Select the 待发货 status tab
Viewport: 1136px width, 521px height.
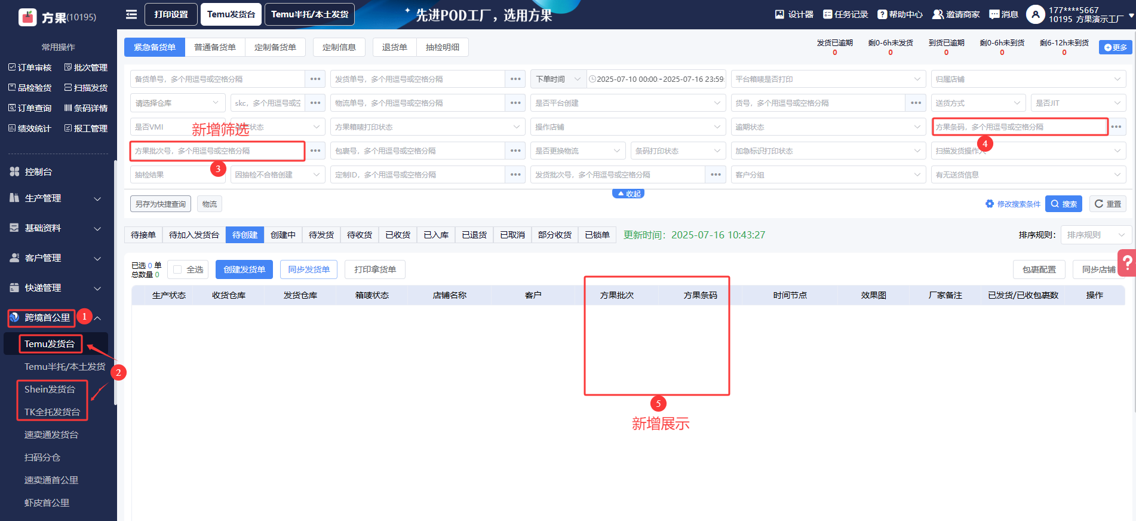[321, 235]
